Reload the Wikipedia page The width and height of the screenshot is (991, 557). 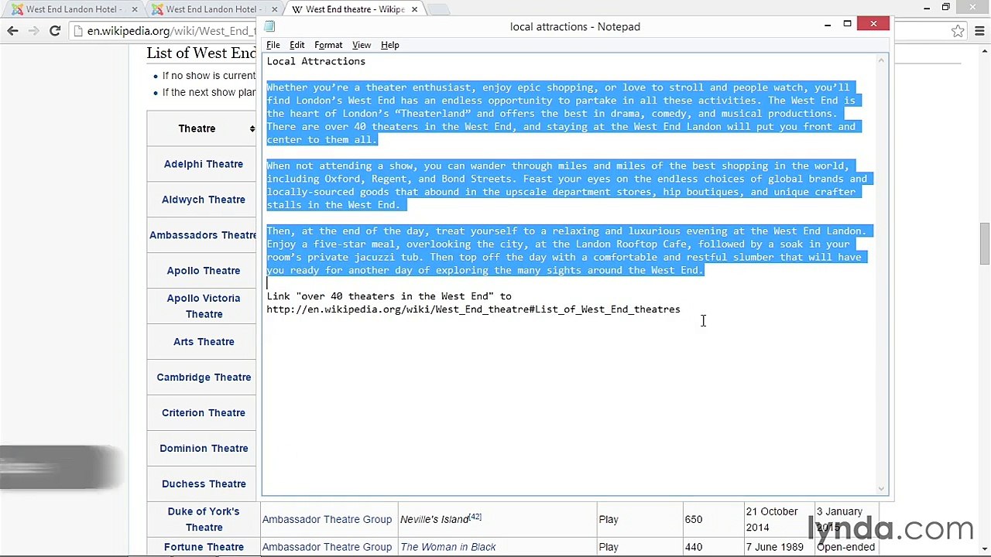coord(55,31)
